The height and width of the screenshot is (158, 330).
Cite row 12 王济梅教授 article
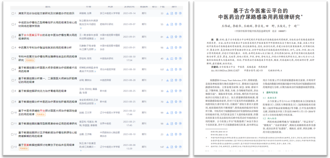180,134
